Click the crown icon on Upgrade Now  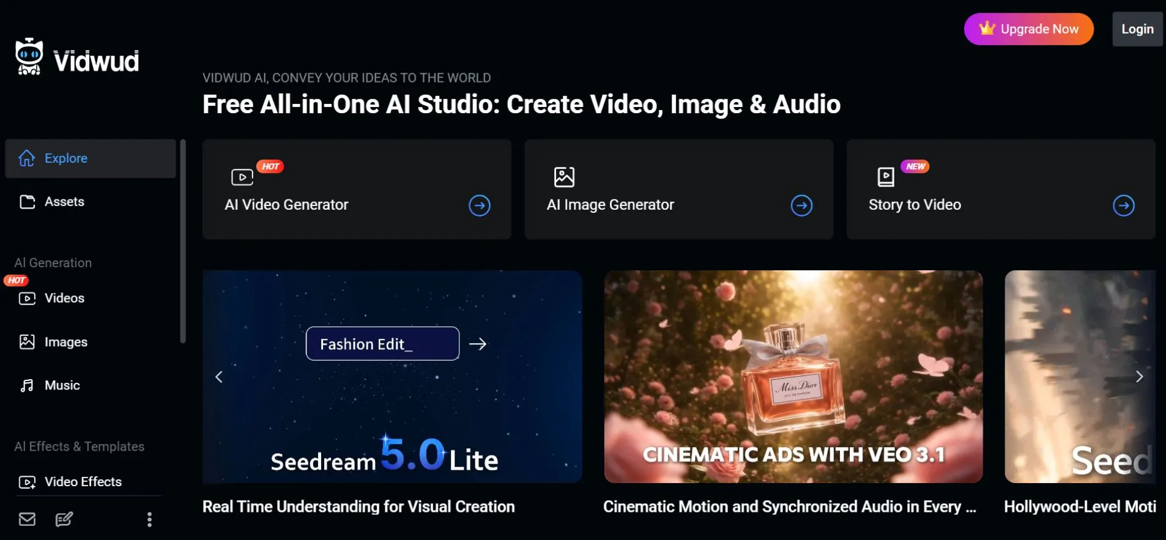click(987, 28)
